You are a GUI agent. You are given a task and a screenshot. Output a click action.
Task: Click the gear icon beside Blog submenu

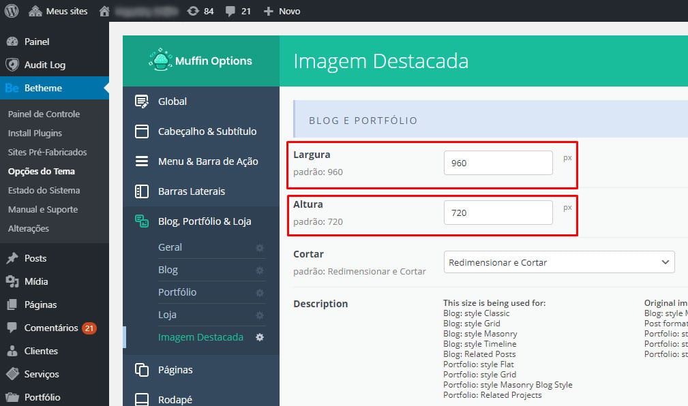[260, 270]
